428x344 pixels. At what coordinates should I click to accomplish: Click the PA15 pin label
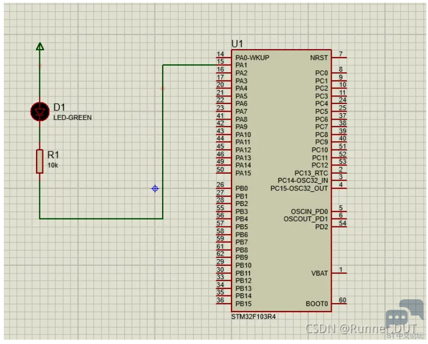[x=243, y=173]
